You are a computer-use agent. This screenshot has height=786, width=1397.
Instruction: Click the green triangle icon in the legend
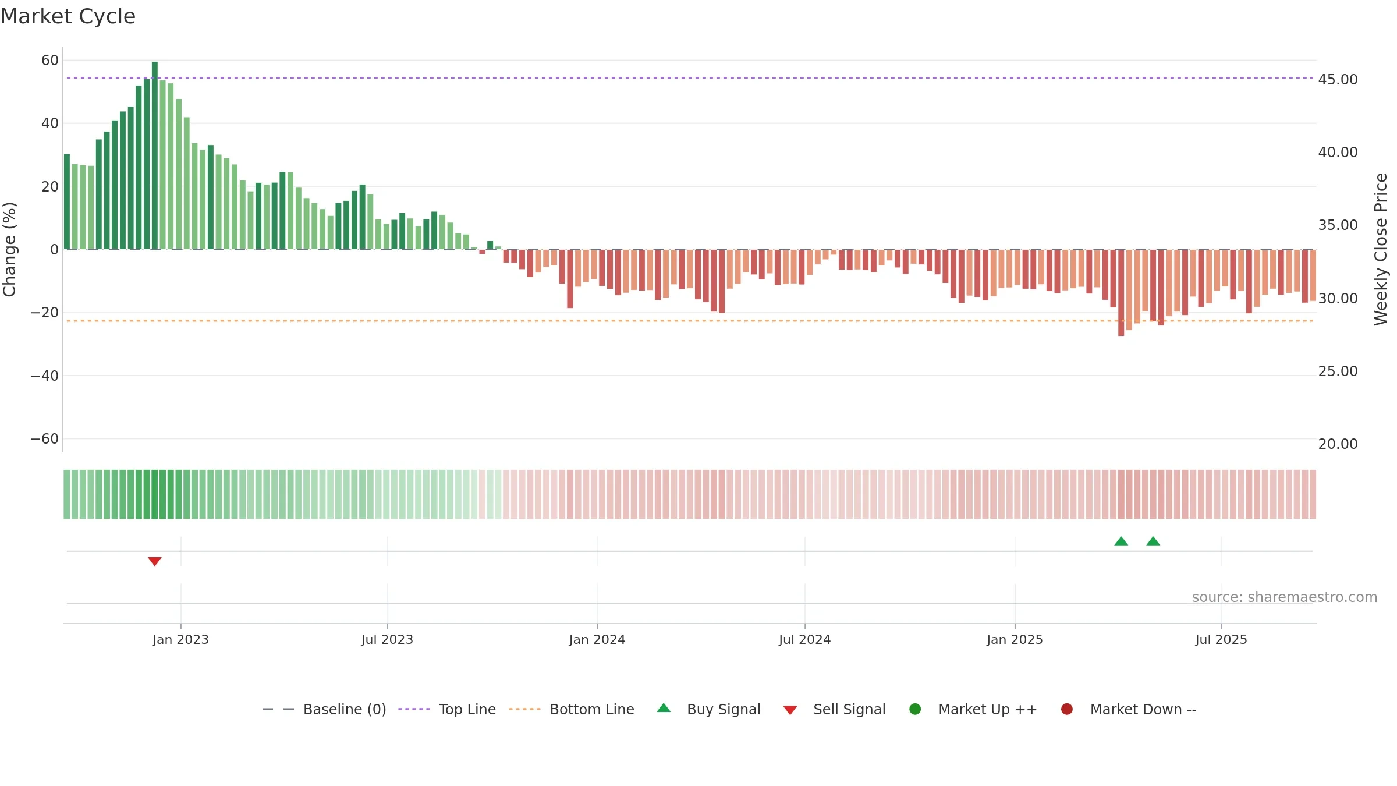click(x=664, y=708)
